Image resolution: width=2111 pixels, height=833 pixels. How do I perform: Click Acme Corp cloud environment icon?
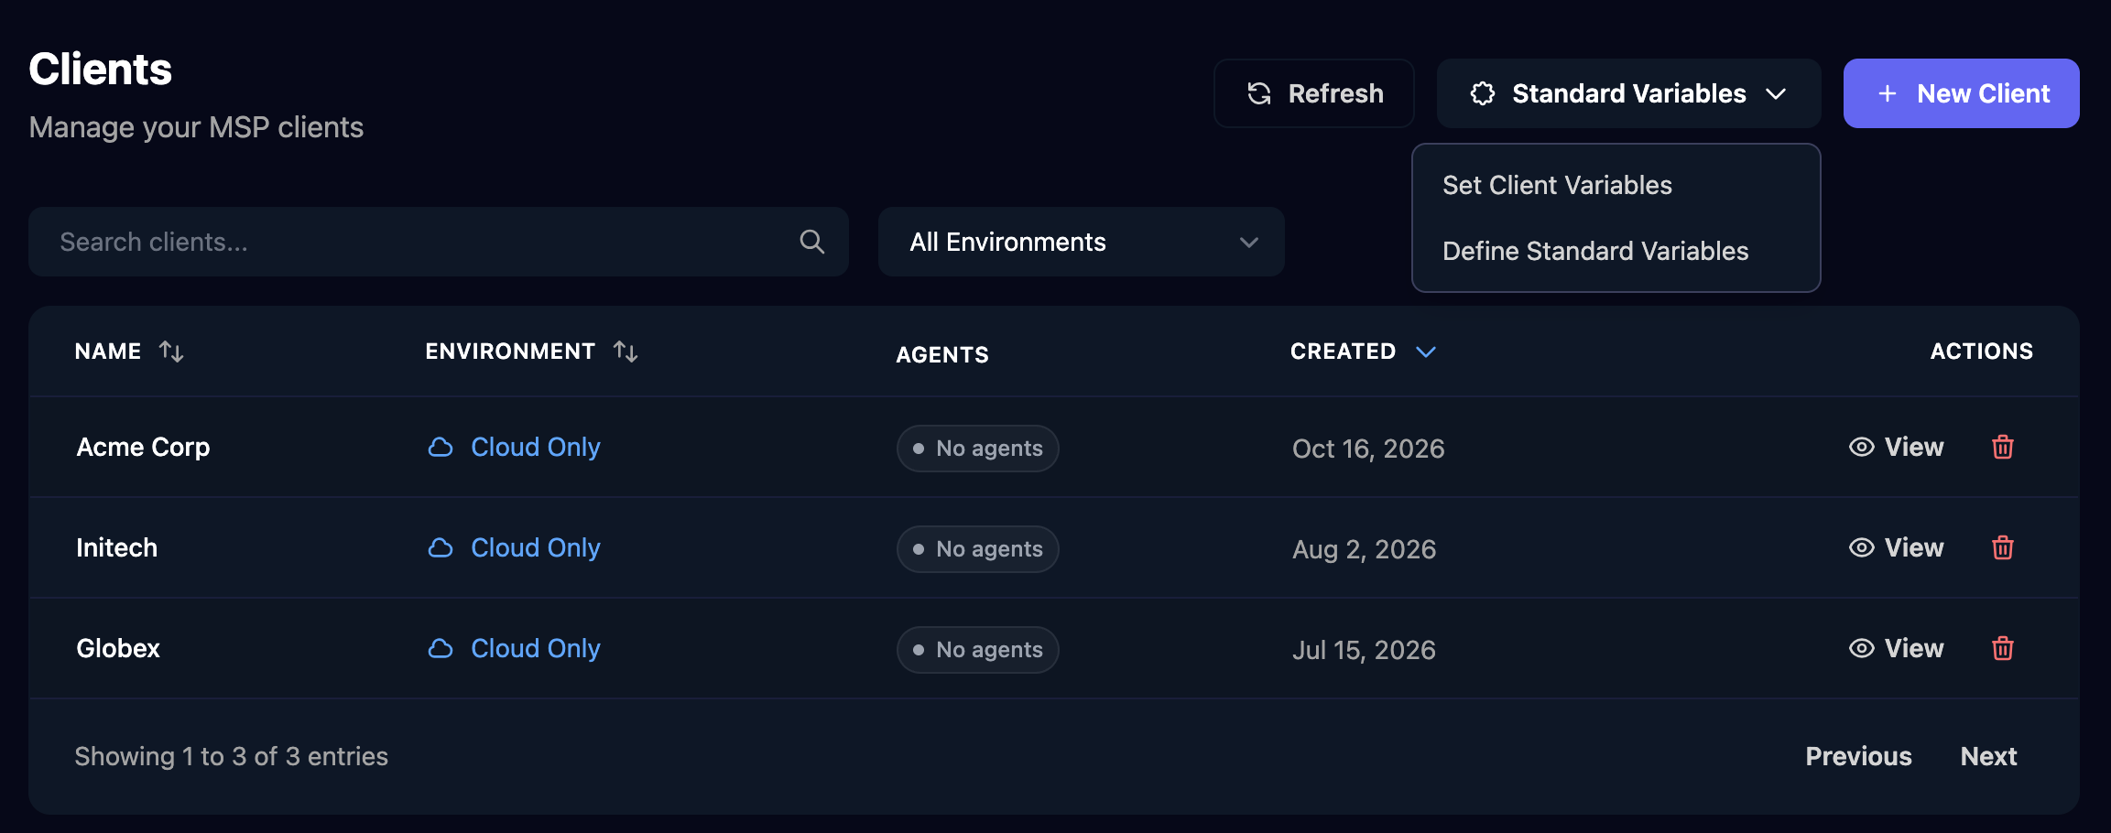tap(441, 447)
